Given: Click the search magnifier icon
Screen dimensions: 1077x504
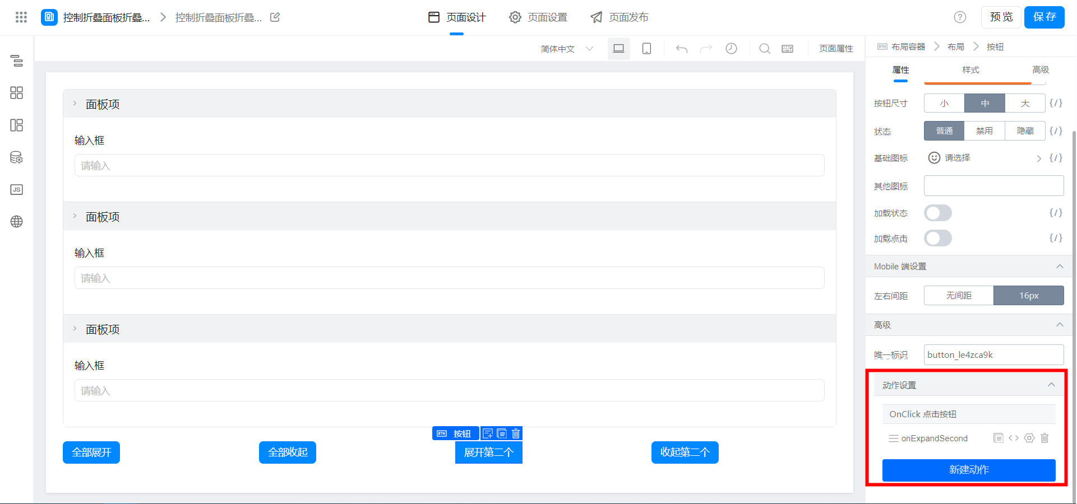Looking at the screenshot, I should coord(764,49).
